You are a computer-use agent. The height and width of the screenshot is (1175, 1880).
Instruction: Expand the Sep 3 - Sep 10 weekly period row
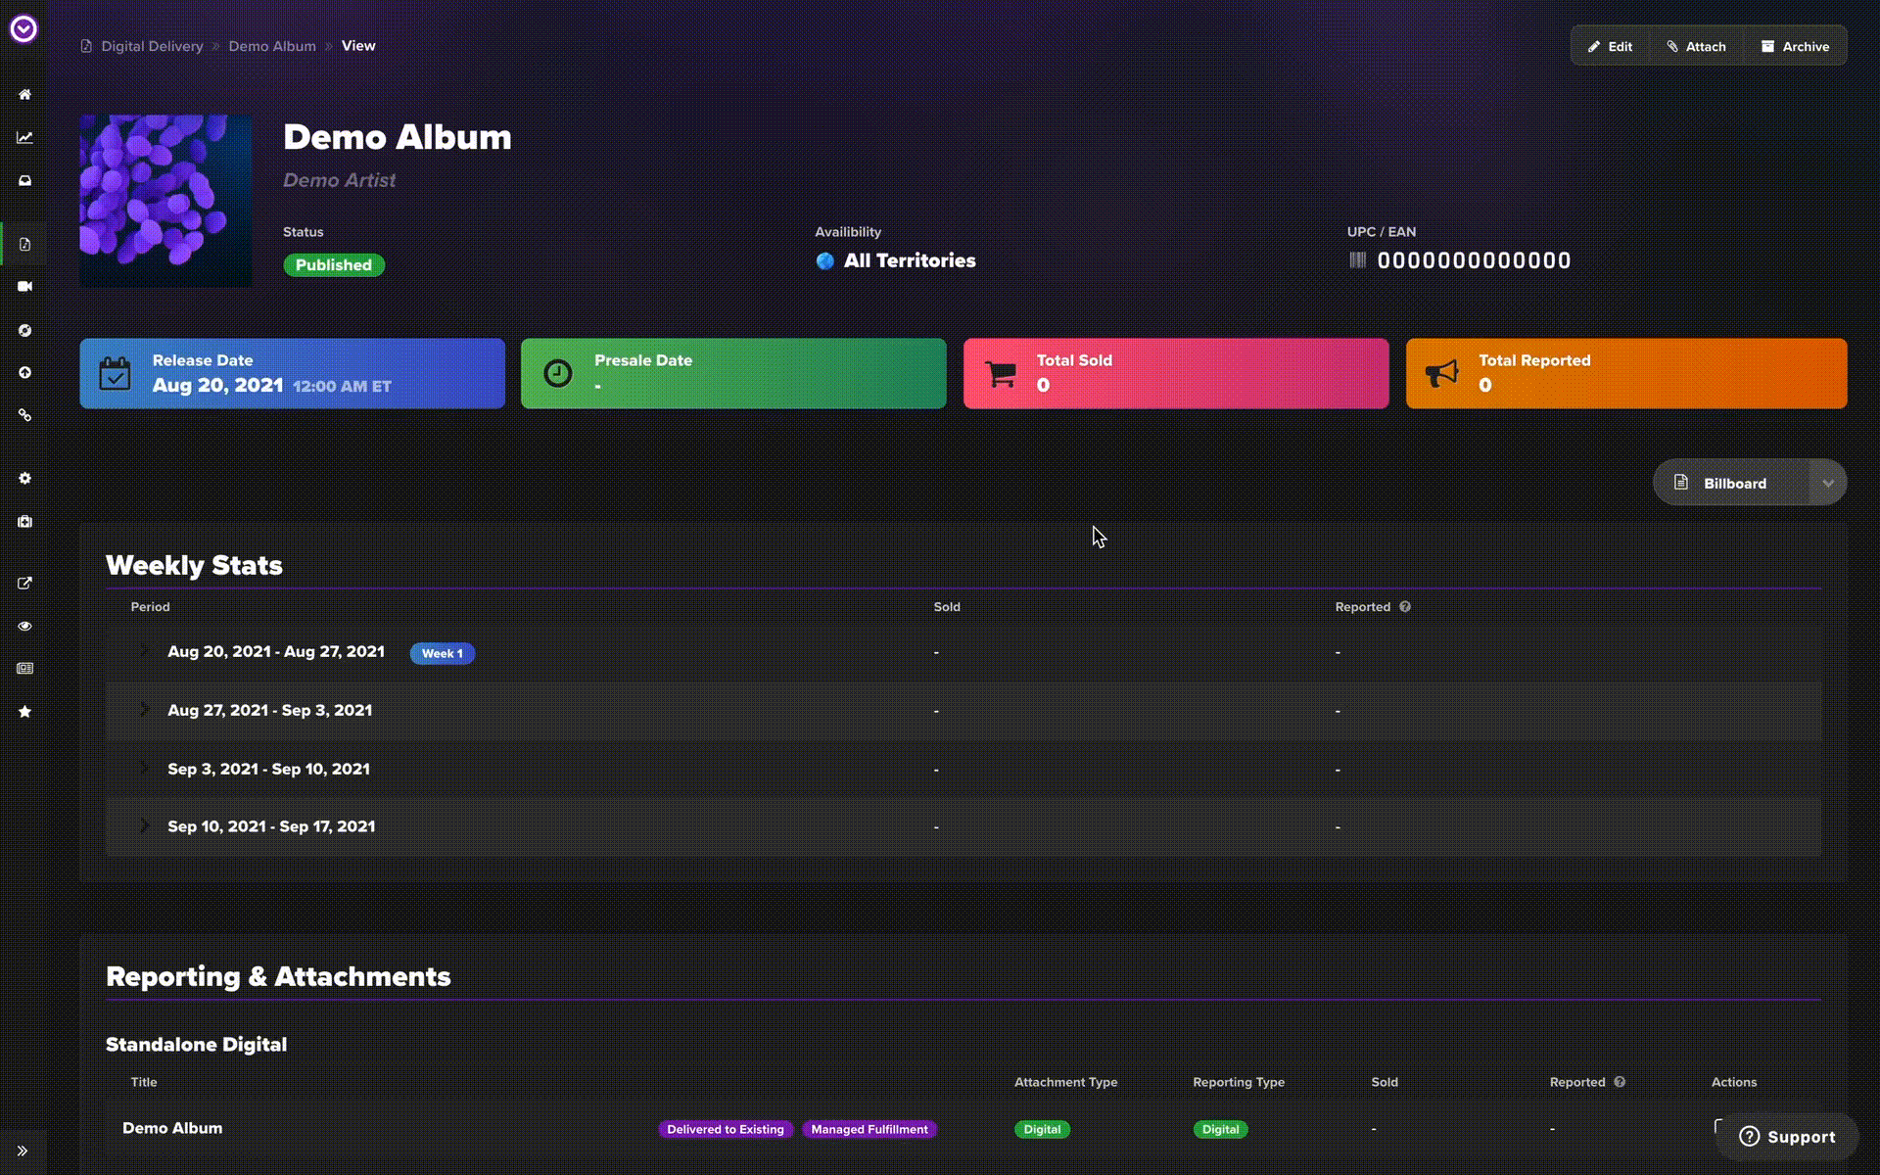146,769
